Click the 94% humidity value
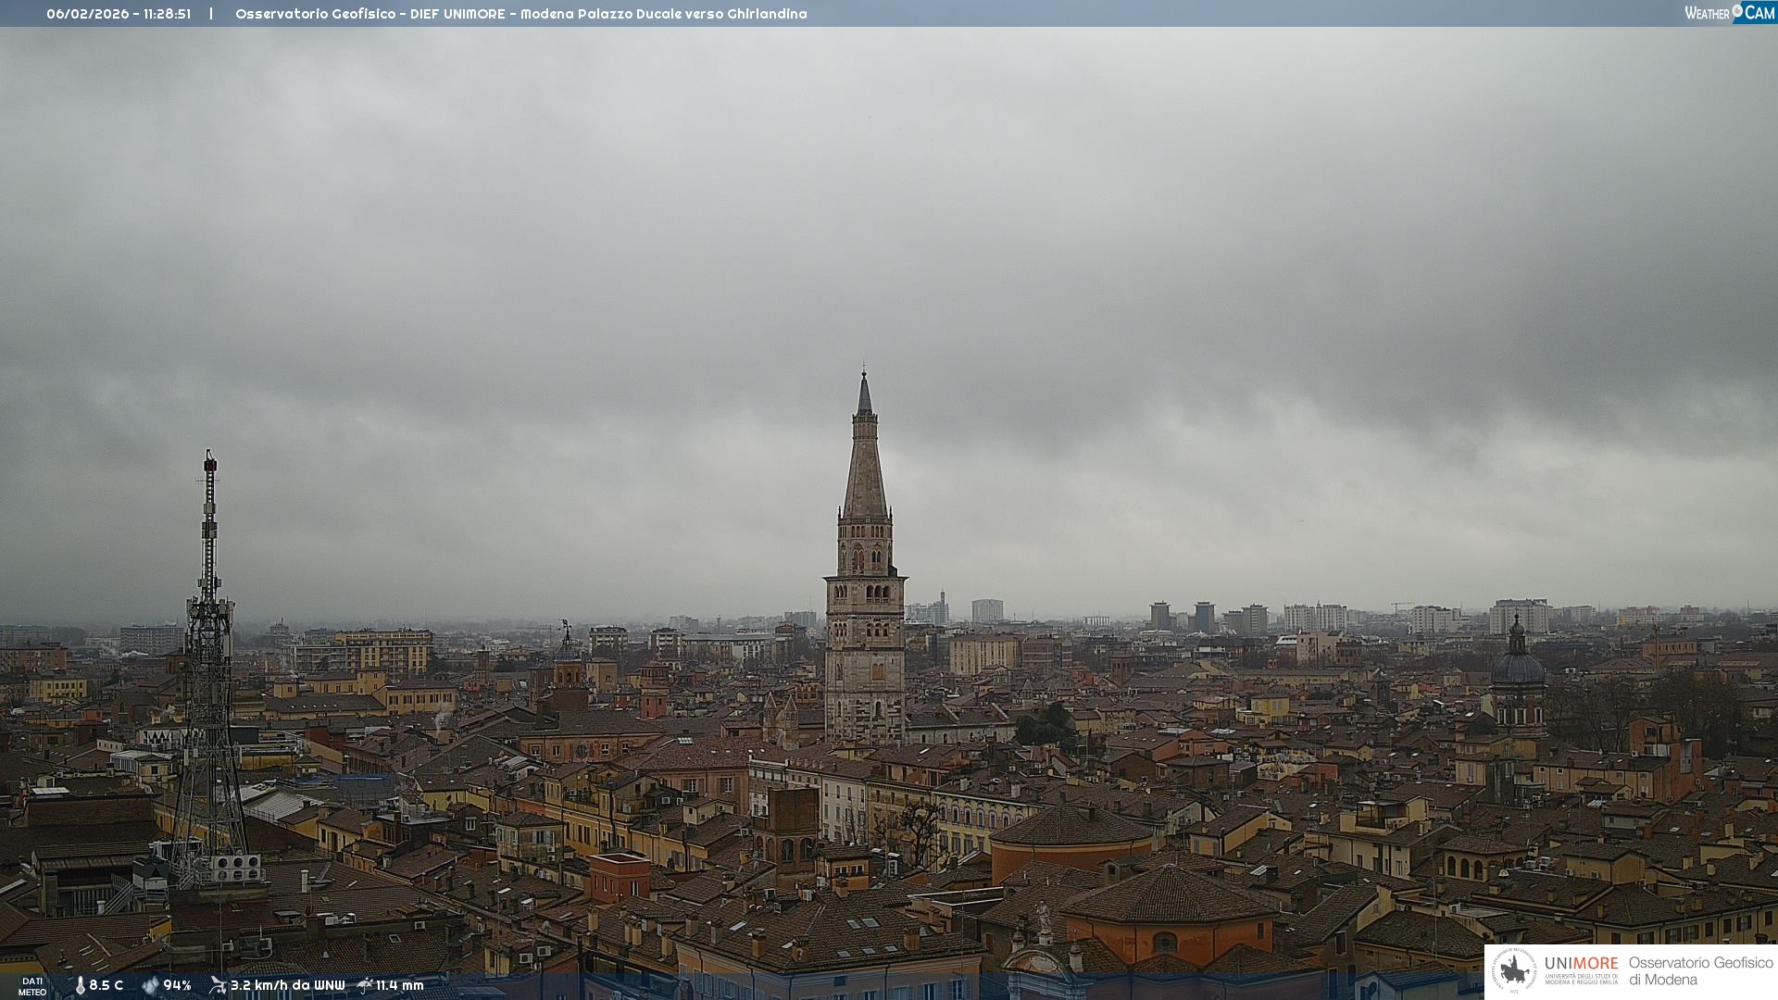The image size is (1778, 1000). point(177,985)
